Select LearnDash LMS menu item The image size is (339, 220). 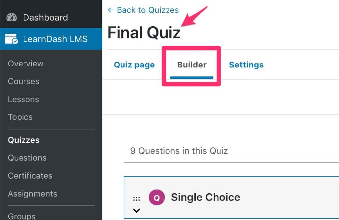[x=55, y=39]
